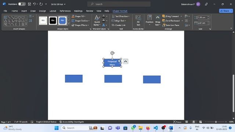Open the Rotate Objects dropdown icon
Image resolution: width=235 pixels, height=132 pixels.
click(x=187, y=25)
